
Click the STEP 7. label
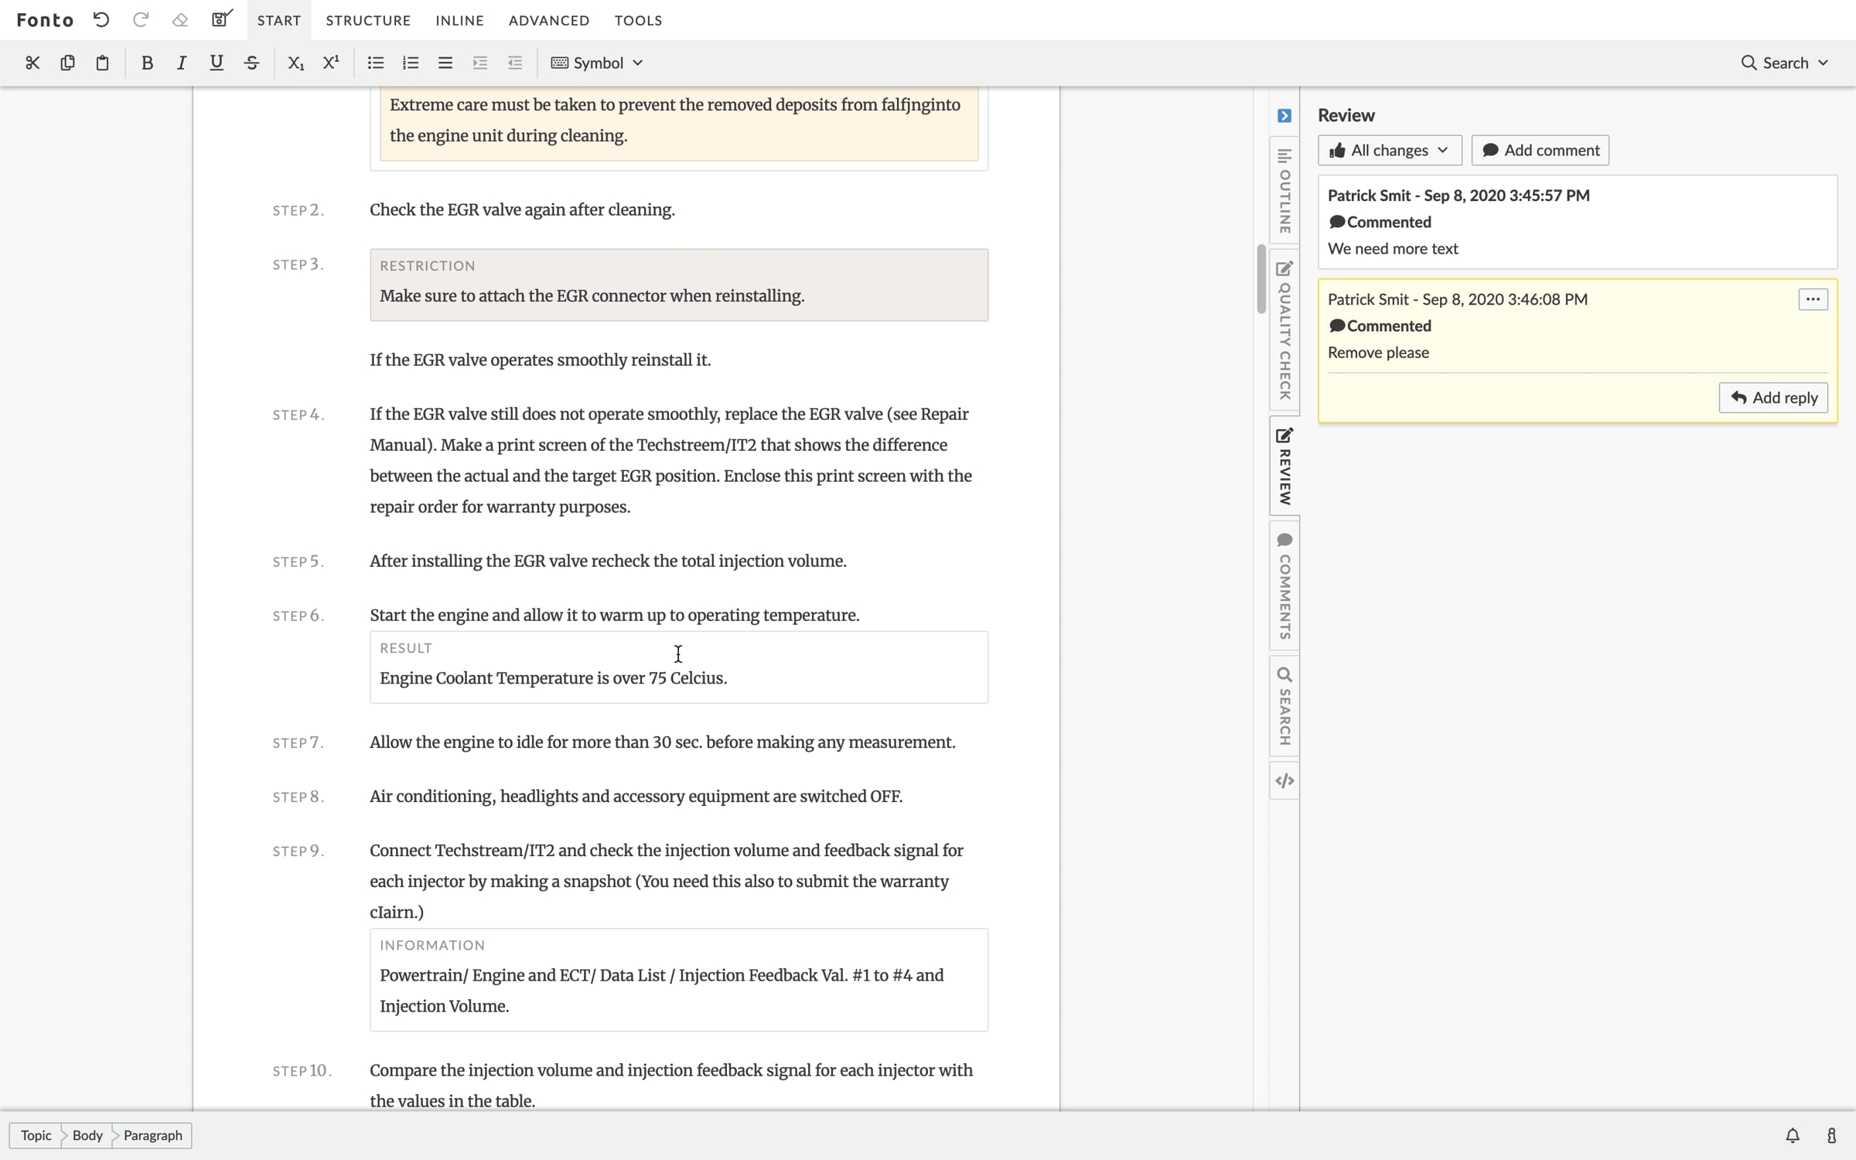click(298, 742)
